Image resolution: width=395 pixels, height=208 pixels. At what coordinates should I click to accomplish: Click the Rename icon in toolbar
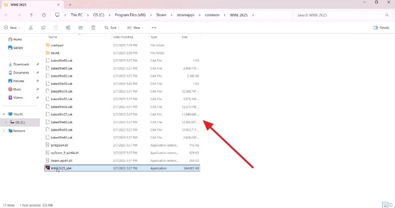click(x=68, y=28)
